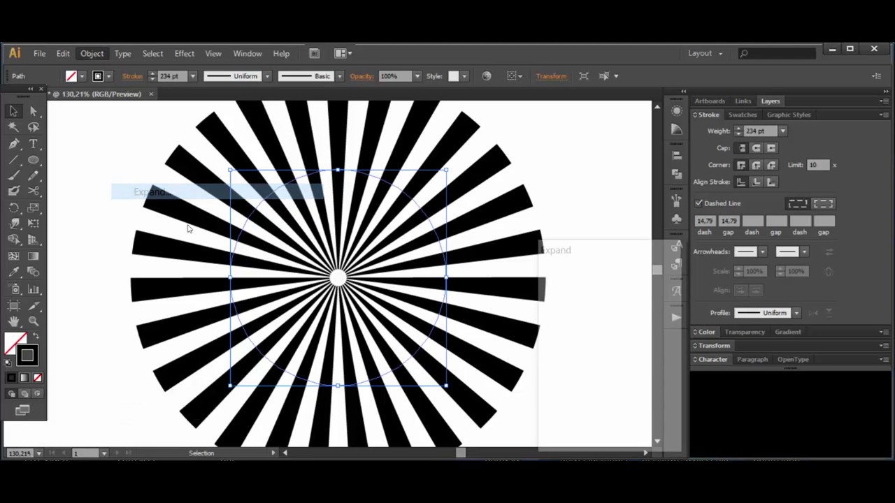Image resolution: width=895 pixels, height=503 pixels.
Task: Select the Zoom tool
Action: (33, 321)
